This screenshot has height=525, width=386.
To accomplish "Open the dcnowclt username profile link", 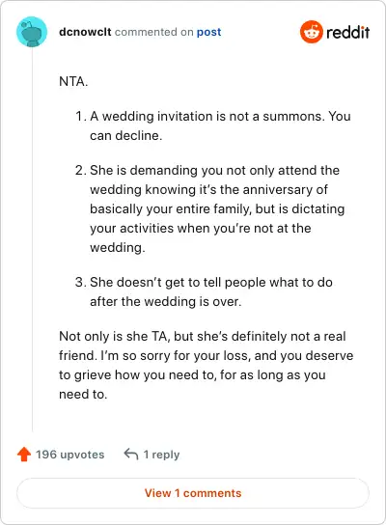I will click(x=85, y=32).
